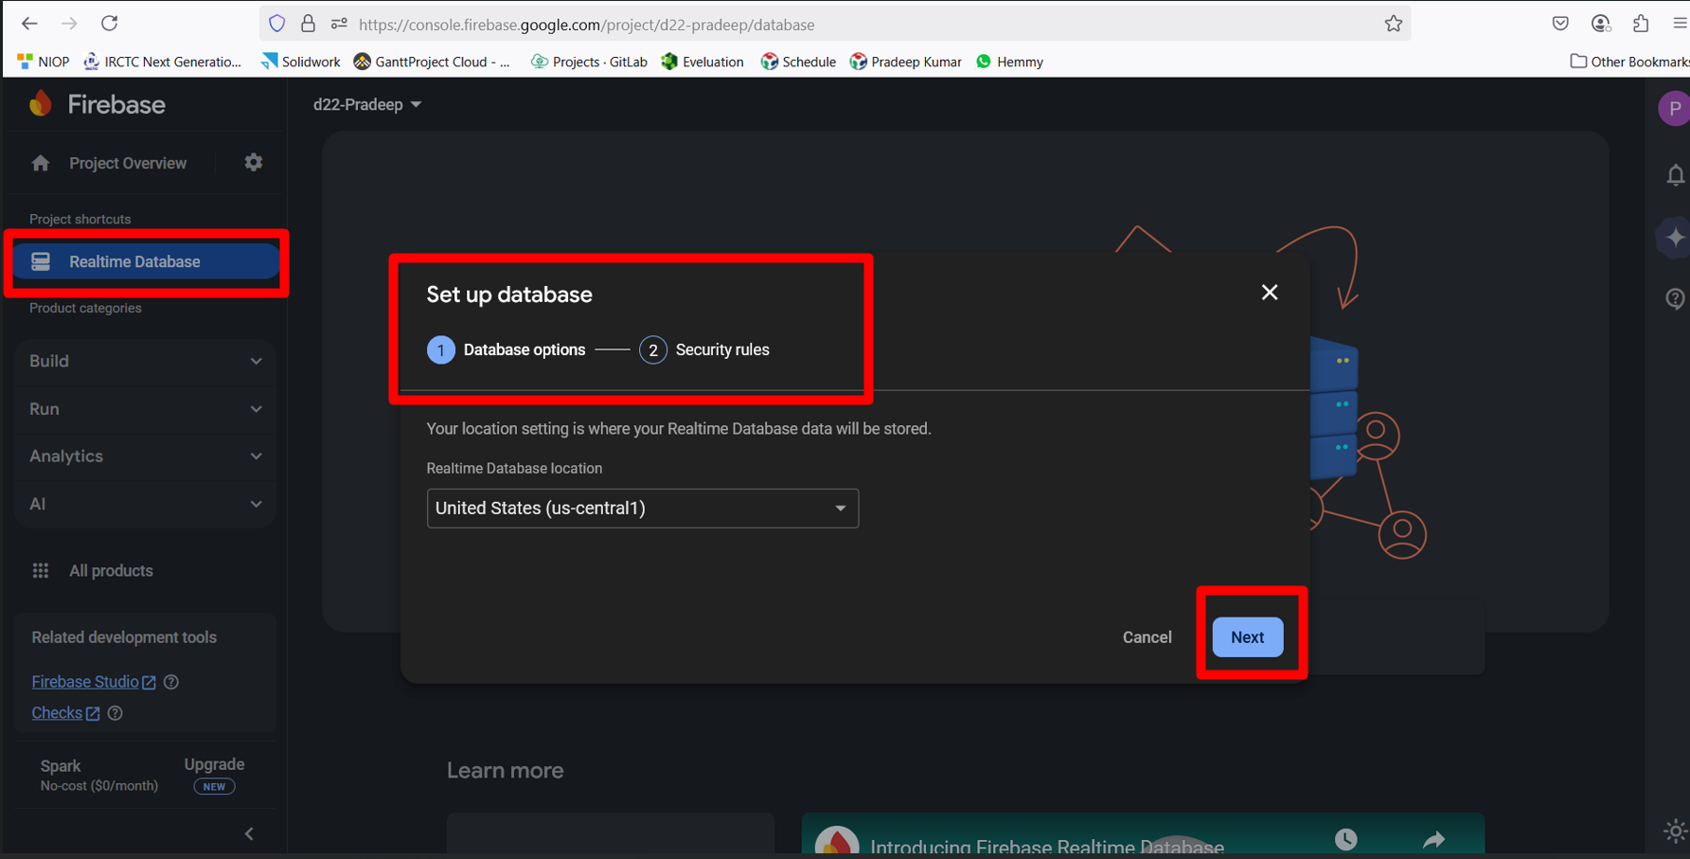Screen dimensions: 1690x859
Task: Open the Other Bookmarks folder
Action: [1629, 62]
